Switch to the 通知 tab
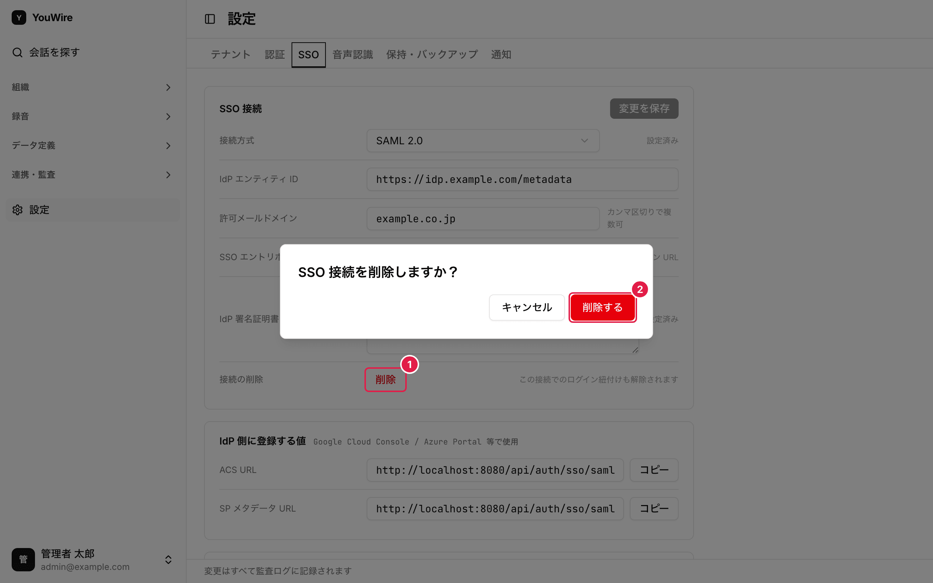 [501, 55]
